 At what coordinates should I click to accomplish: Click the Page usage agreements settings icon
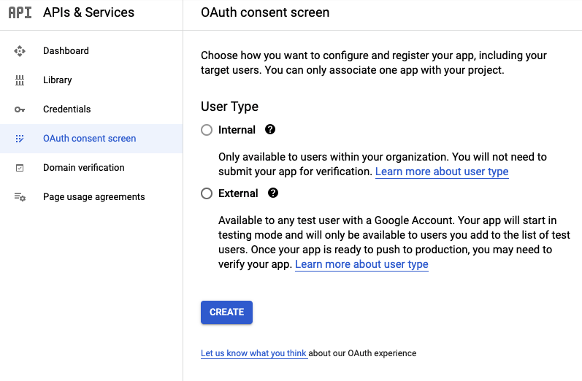(x=20, y=197)
